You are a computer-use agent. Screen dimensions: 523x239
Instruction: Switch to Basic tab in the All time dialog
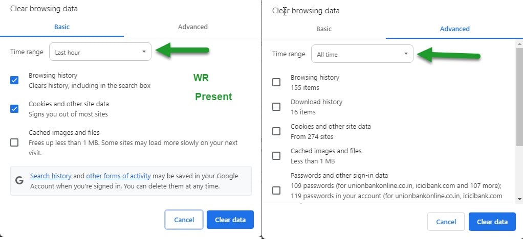pyautogui.click(x=323, y=29)
